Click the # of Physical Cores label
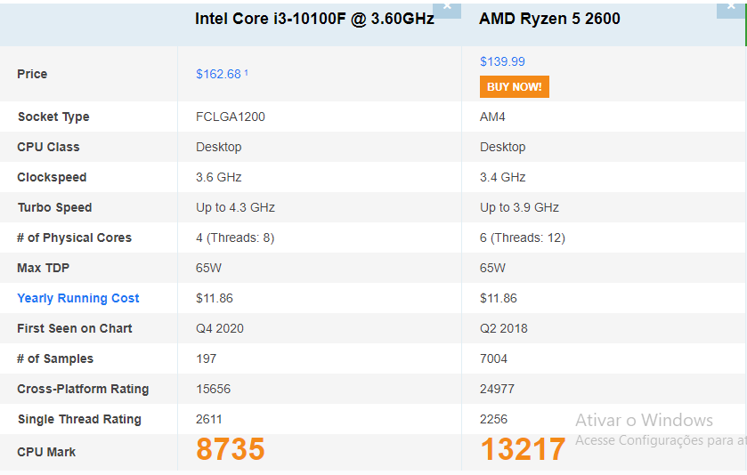 tap(74, 238)
